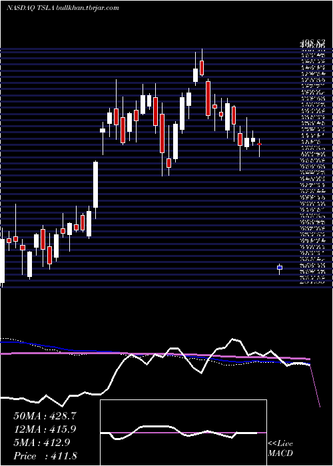Click the 50MA : 428.7 reading

coord(45,416)
